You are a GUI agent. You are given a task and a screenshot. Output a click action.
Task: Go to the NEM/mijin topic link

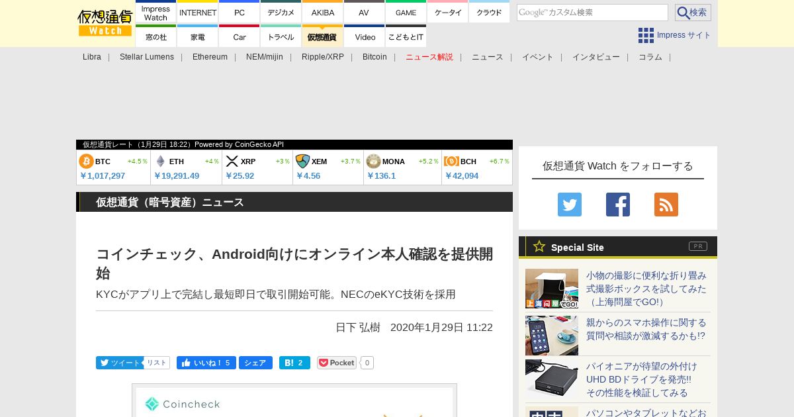click(265, 57)
